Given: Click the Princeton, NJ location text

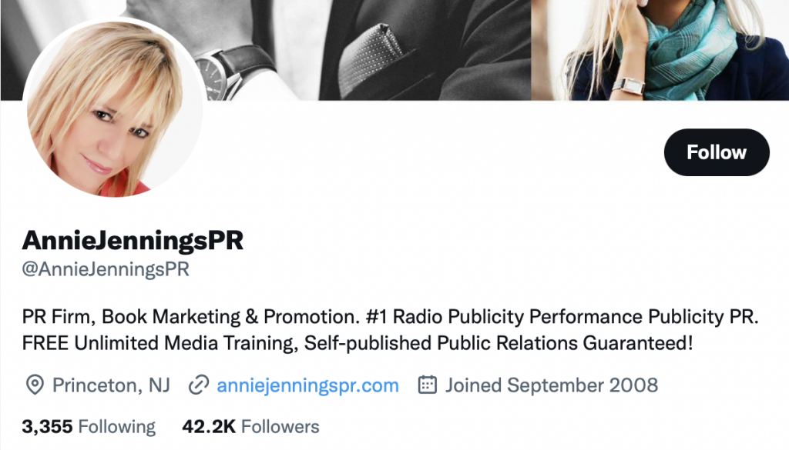Looking at the screenshot, I should 111,385.
